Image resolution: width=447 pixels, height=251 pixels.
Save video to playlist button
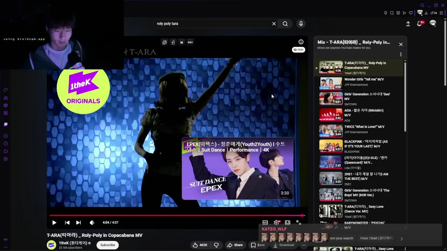258,245
